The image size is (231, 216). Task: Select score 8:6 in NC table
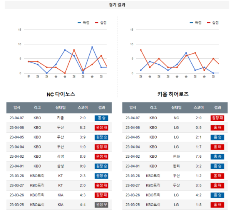coord(83,157)
